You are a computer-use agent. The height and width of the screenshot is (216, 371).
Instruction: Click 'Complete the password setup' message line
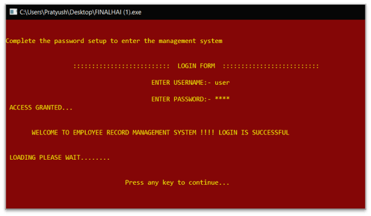click(114, 41)
